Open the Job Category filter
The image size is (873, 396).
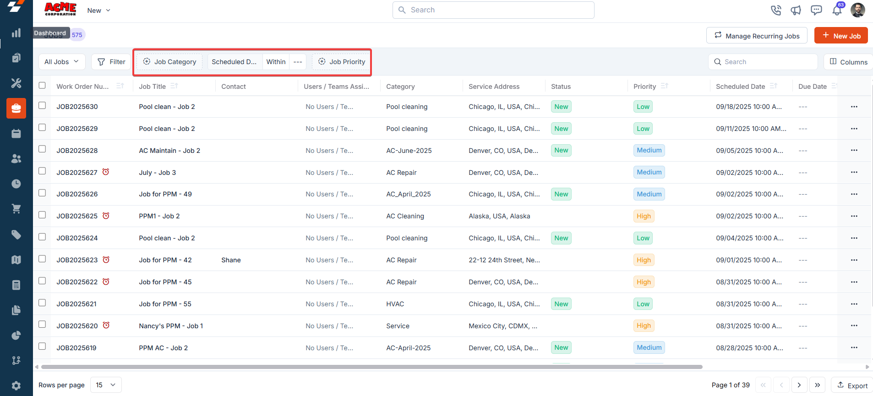tap(169, 62)
